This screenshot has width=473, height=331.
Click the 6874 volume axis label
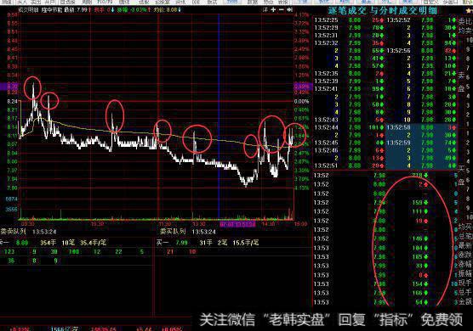pos(11,199)
